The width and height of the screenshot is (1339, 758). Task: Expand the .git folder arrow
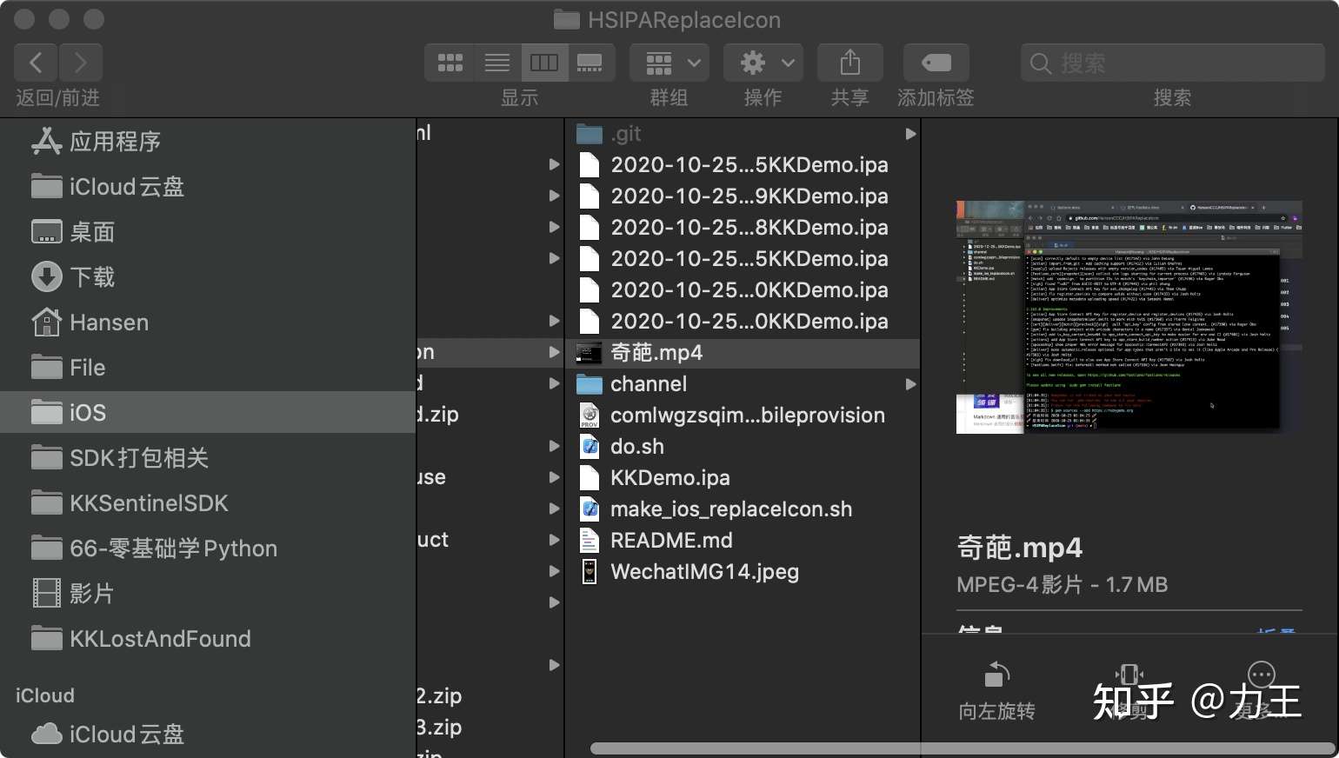[x=910, y=134]
